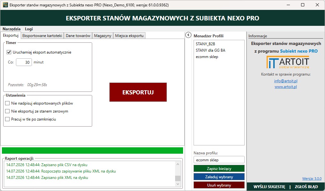This screenshot has width=325, height=191.
Task: Click report log scroll up arrow
Action: (x=178, y=164)
